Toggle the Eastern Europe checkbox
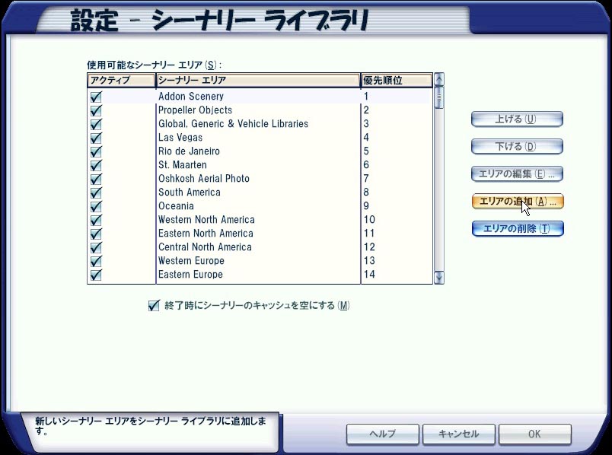The image size is (612, 455). point(96,275)
